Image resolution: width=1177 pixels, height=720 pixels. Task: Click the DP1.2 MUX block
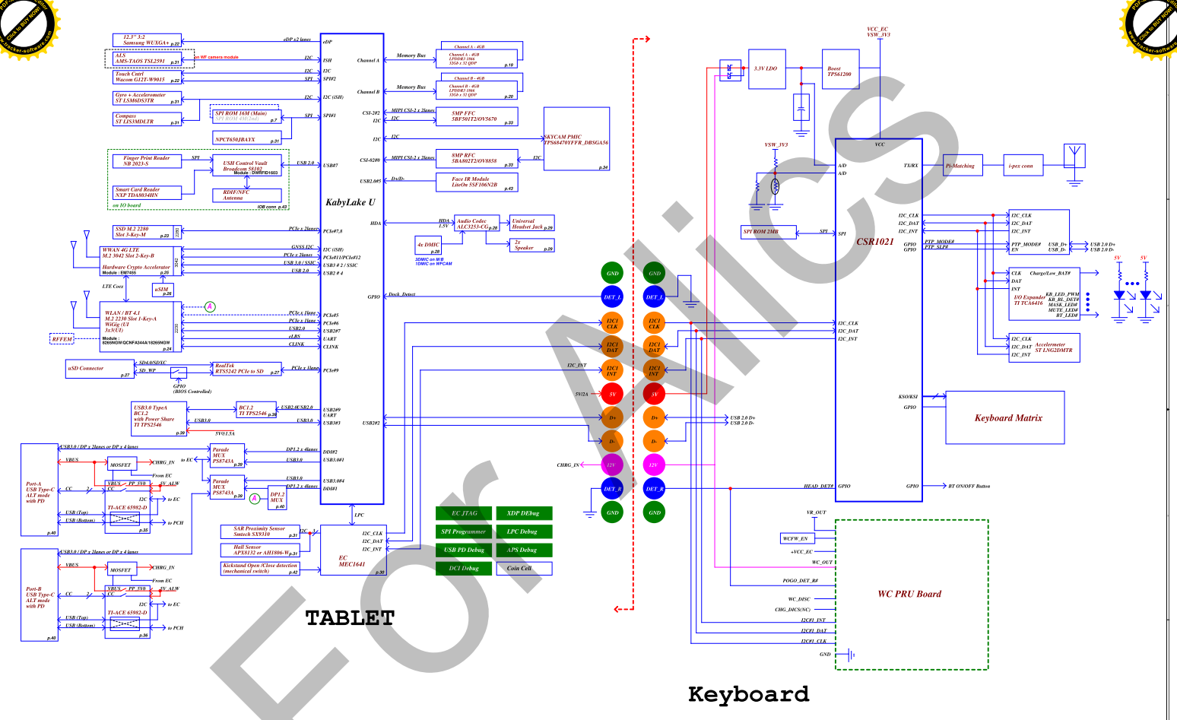(x=278, y=497)
